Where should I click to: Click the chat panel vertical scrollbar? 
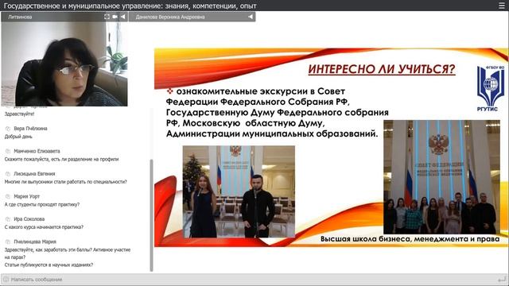pyautogui.click(x=151, y=215)
